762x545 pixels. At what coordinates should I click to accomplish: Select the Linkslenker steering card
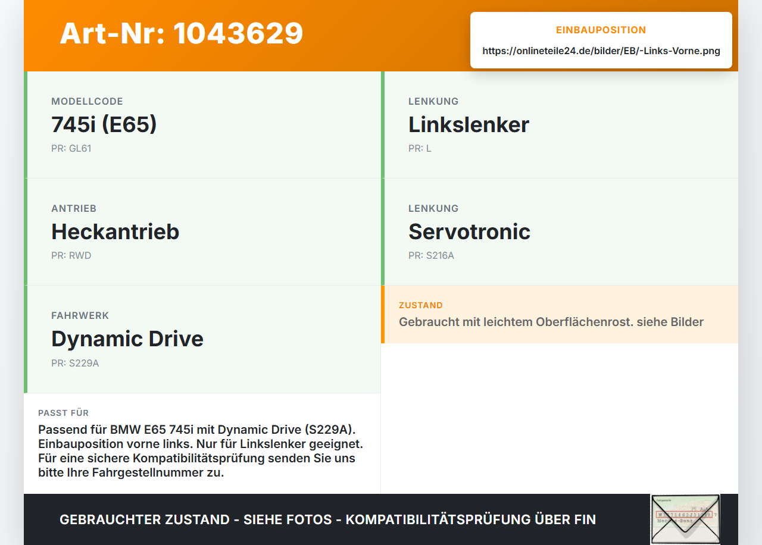[x=560, y=125]
